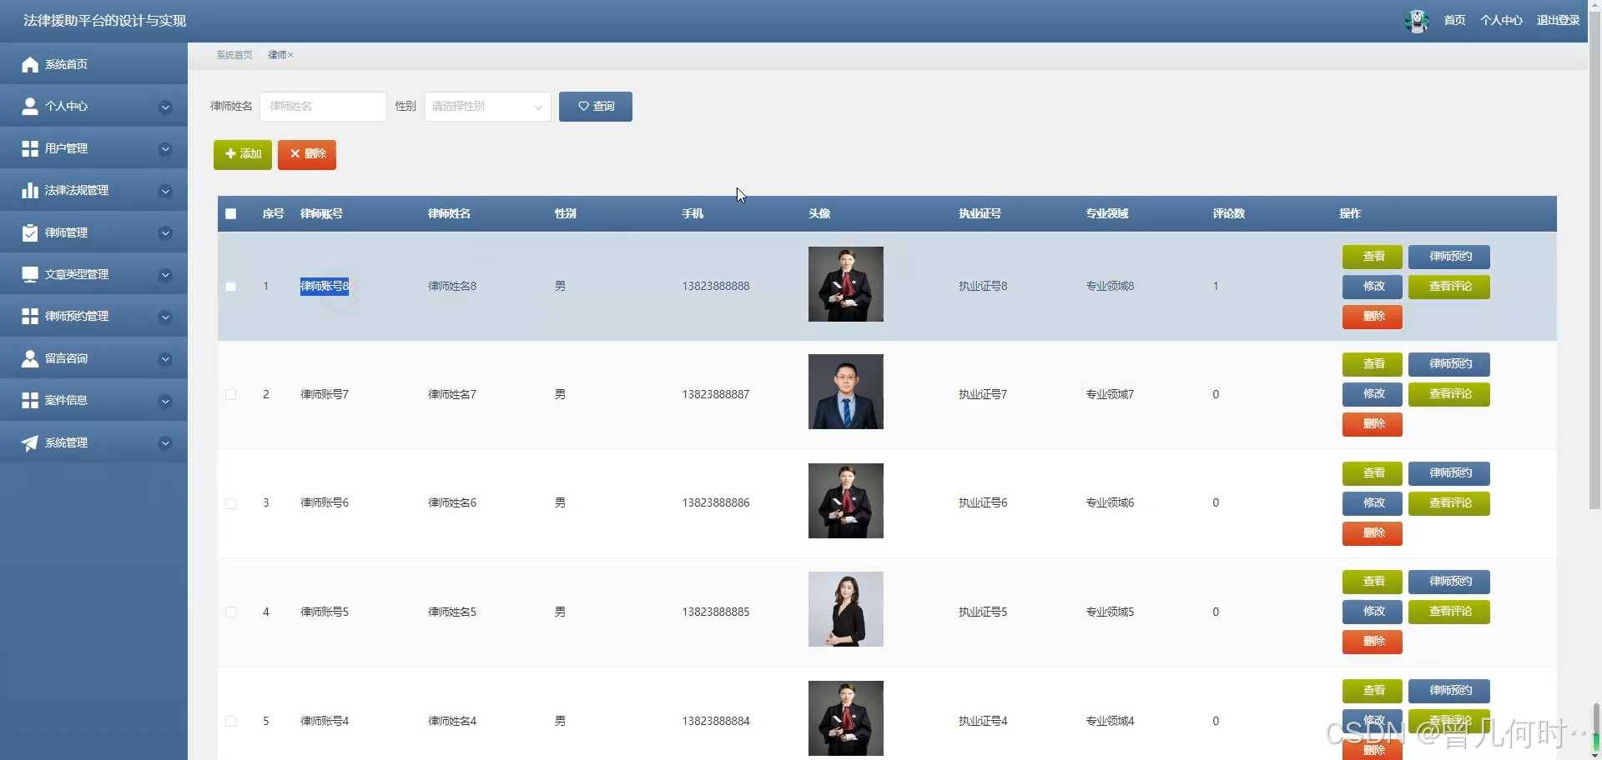1602x760 pixels.
Task: Open 个人中心 in the top navigation
Action: pos(1501,20)
